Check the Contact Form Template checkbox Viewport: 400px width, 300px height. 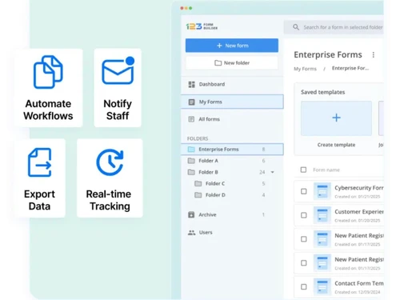point(303,286)
